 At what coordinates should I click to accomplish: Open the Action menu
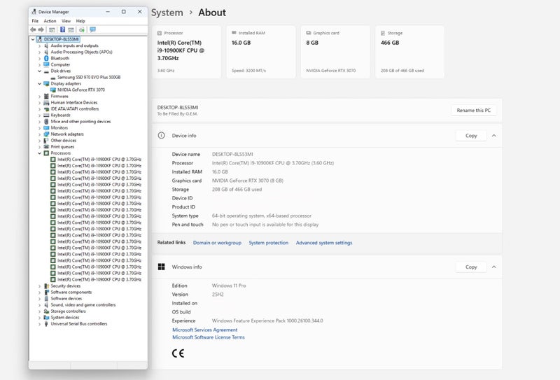click(50, 21)
